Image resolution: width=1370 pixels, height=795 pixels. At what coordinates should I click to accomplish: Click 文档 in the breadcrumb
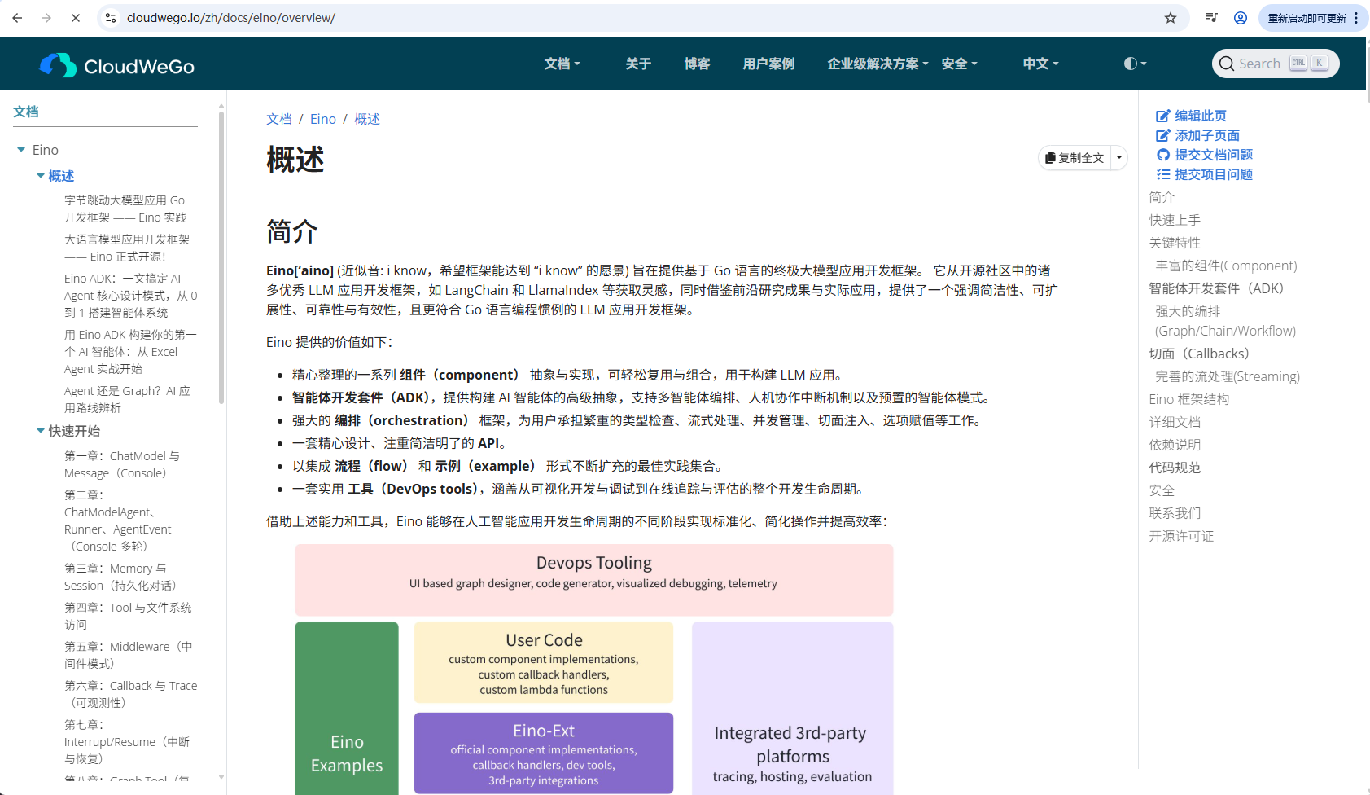click(x=279, y=119)
